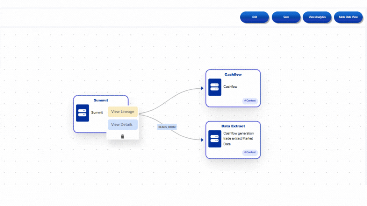
Task: Save the lineage diagram
Action: pos(286,17)
